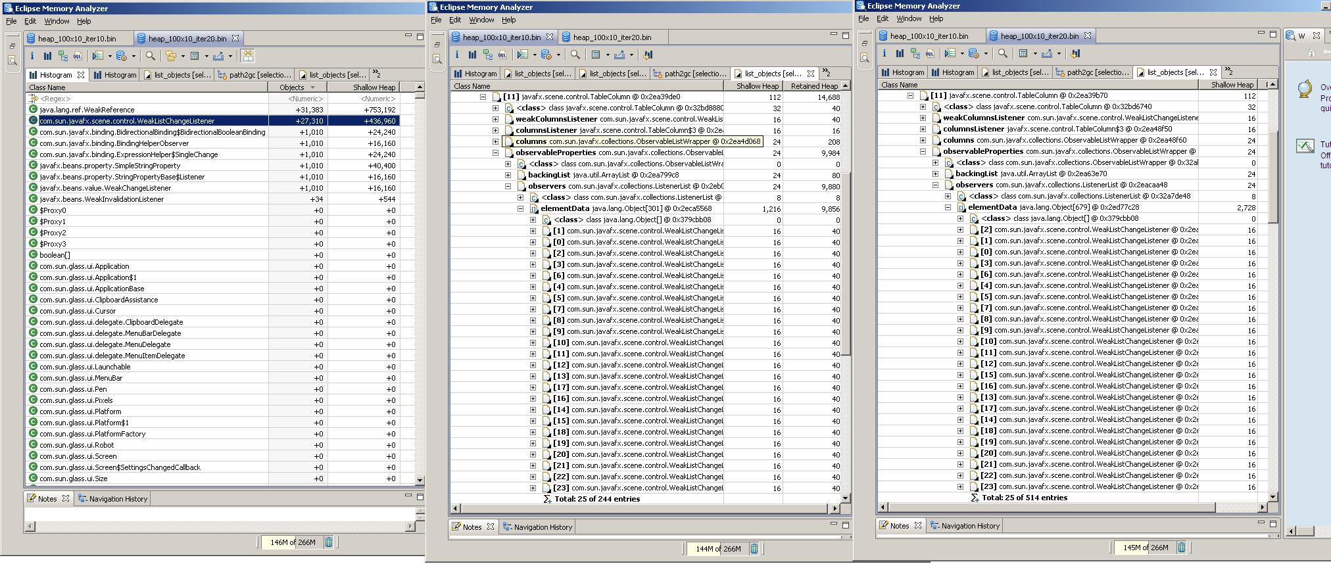Open dominator tree icon in the right window
The image size is (1331, 564).
click(915, 54)
